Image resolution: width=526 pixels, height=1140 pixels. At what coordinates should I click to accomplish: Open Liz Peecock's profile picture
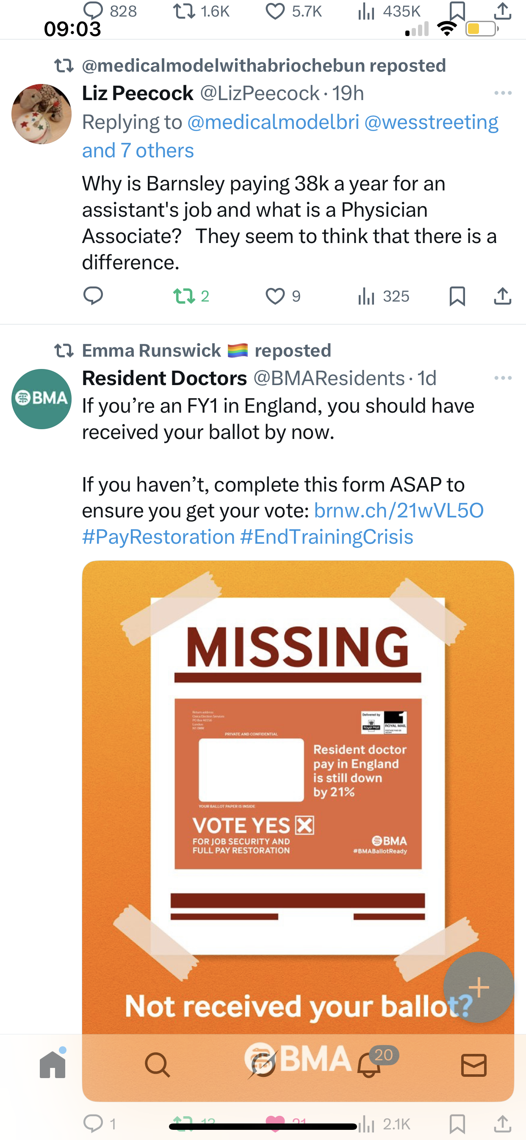click(x=42, y=114)
